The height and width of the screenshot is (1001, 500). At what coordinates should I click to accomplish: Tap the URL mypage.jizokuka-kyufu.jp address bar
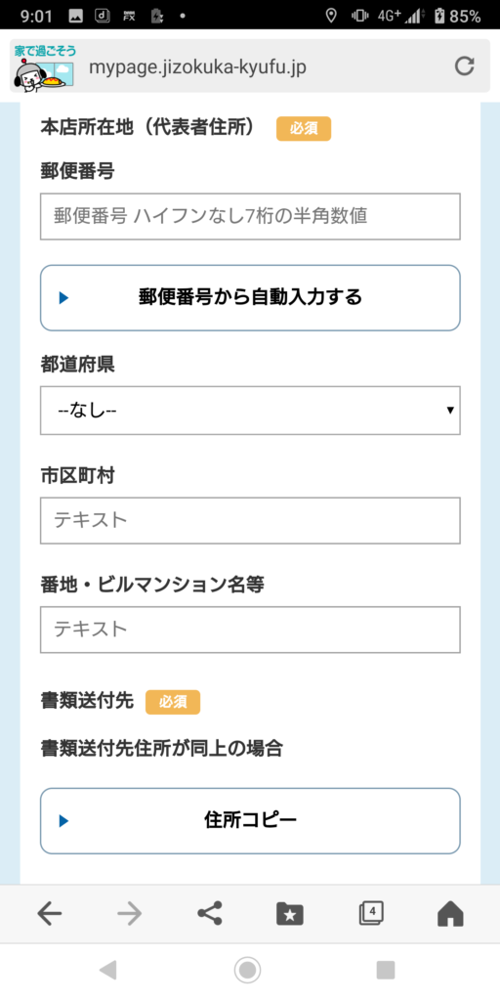click(x=197, y=67)
